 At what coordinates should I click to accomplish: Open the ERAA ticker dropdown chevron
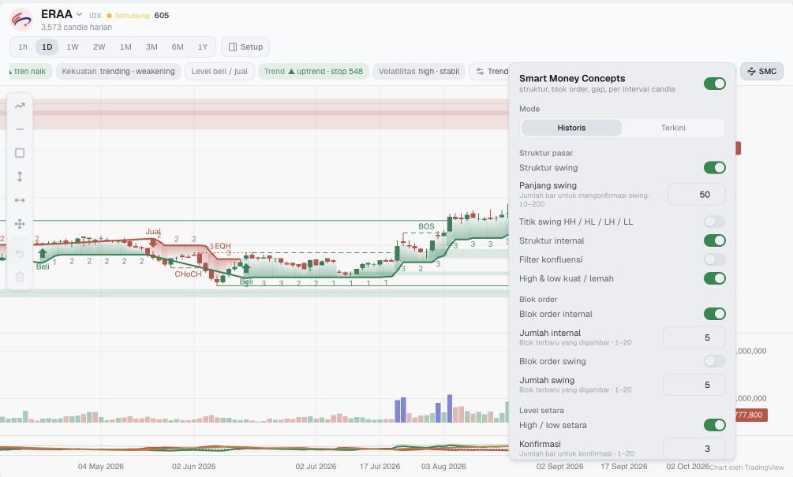[x=79, y=14]
